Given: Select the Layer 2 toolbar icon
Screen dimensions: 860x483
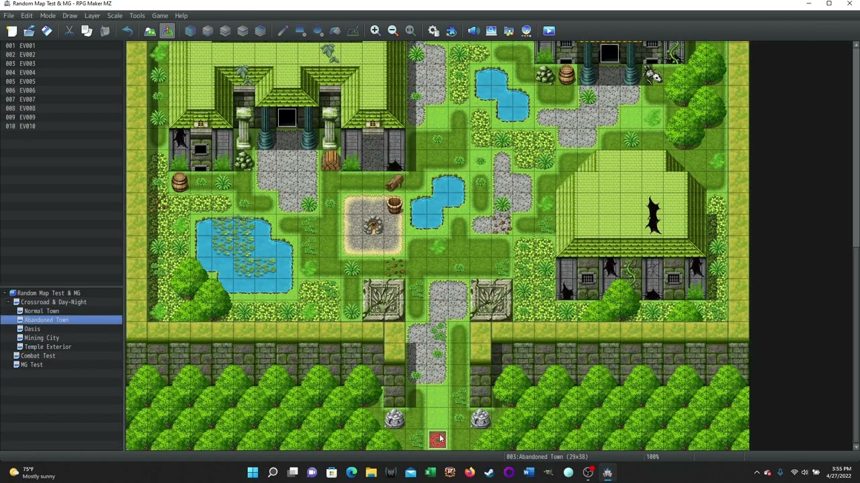Looking at the screenshot, I should pos(225,31).
